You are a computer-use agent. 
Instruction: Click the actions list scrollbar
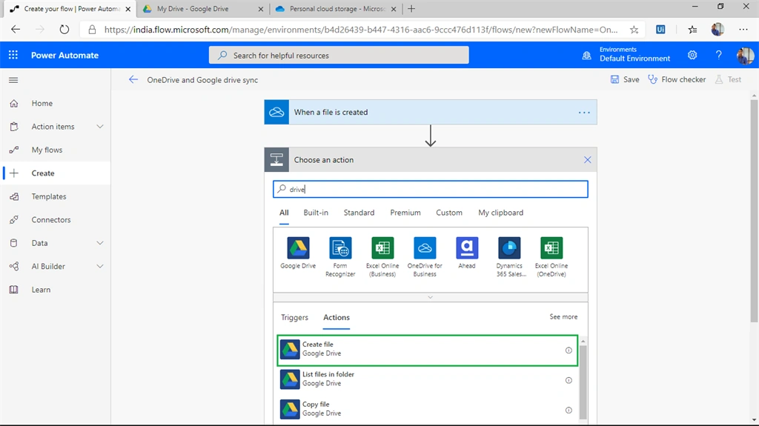[x=583, y=382]
